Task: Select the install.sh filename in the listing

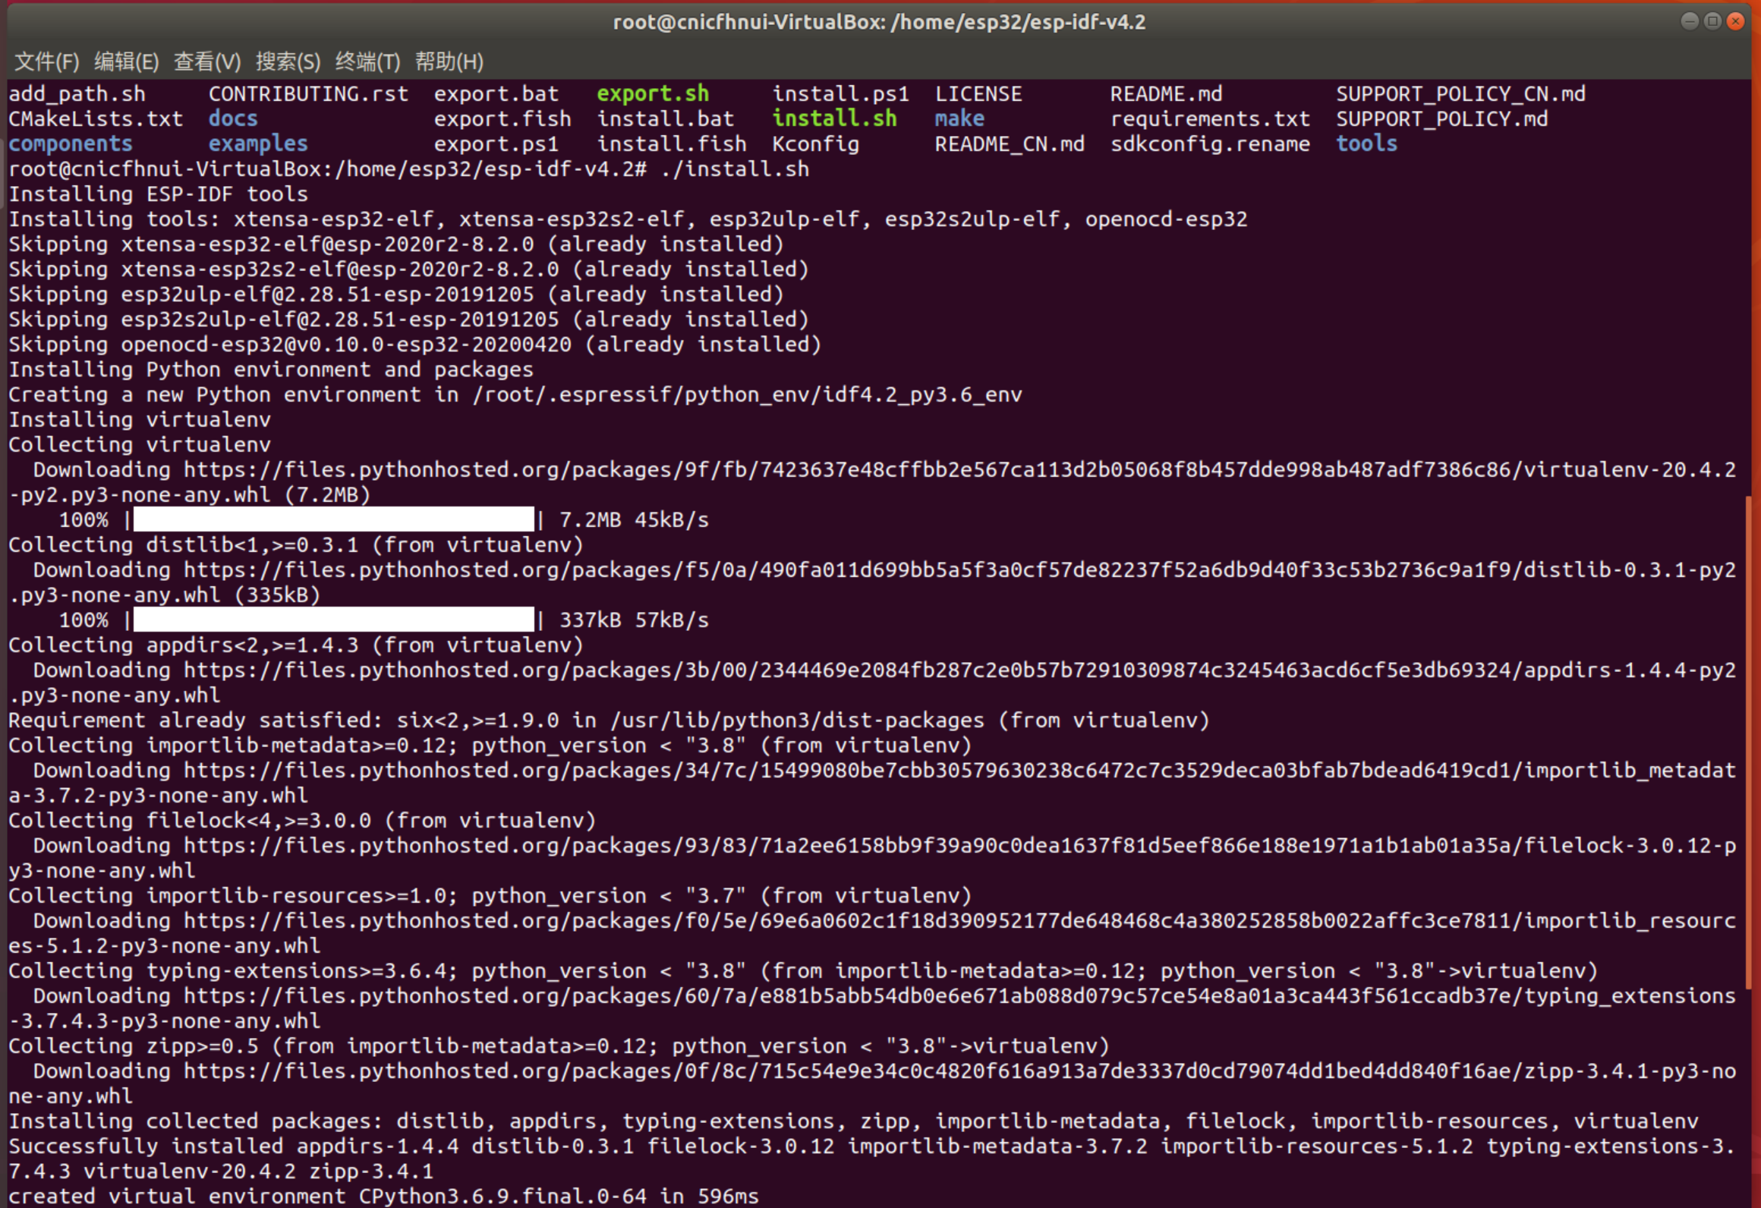Action: click(x=833, y=118)
